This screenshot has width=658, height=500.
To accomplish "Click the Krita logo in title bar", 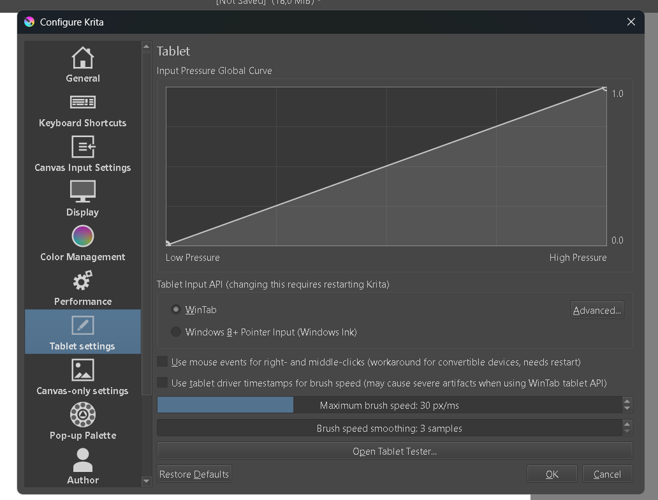I will tap(29, 22).
